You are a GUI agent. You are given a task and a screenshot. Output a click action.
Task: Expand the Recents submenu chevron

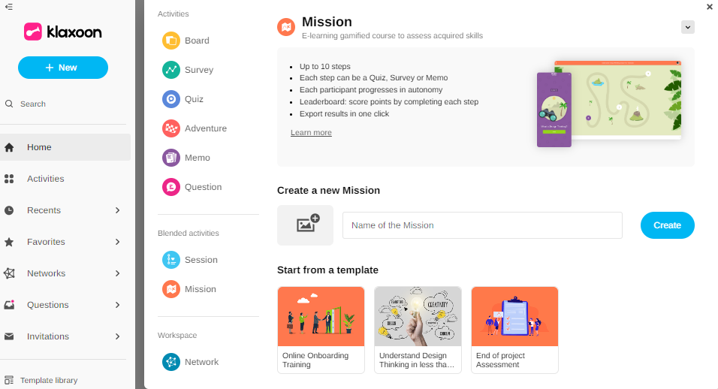point(117,210)
